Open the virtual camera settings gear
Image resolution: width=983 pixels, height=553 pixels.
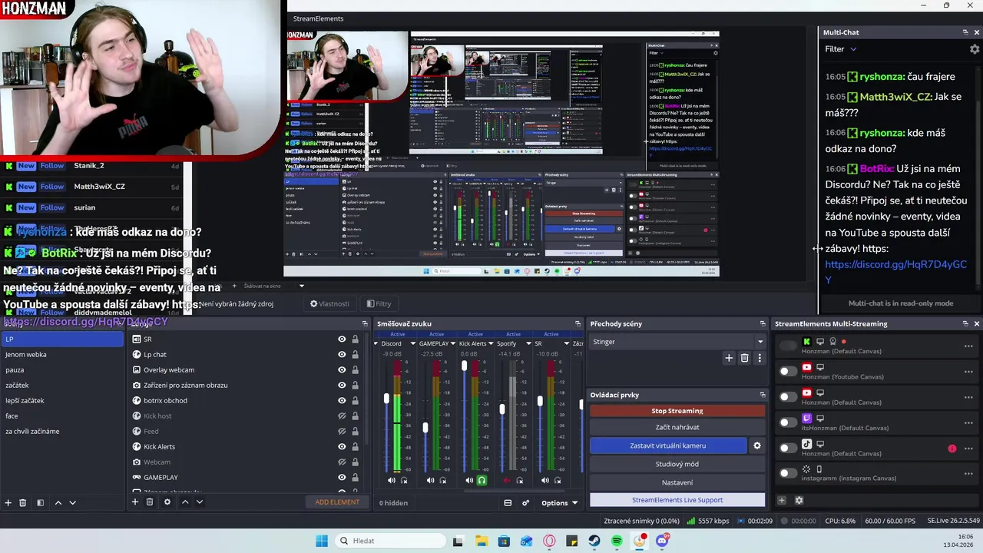point(757,445)
